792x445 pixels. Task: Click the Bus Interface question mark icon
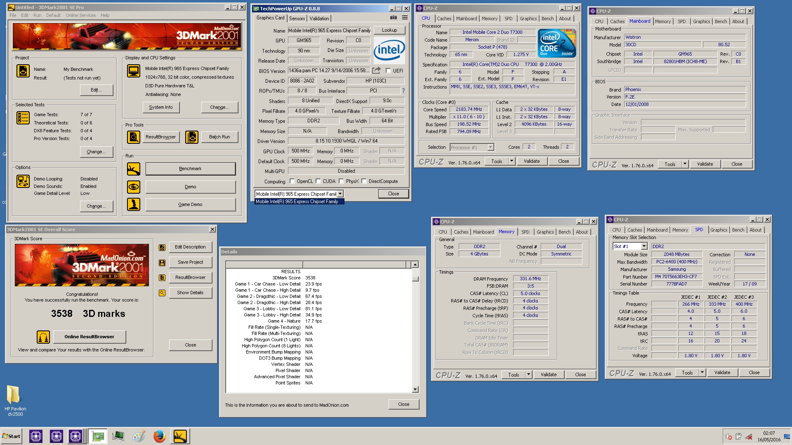coord(403,91)
